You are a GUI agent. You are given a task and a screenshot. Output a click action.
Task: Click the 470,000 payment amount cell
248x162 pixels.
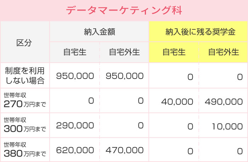(x=124, y=150)
